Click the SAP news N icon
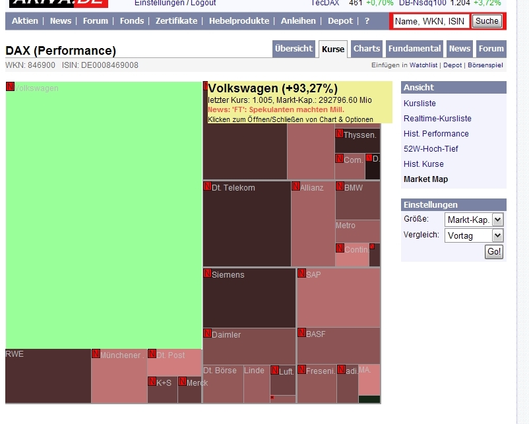Viewport: 529px width, 424px height. [x=302, y=273]
